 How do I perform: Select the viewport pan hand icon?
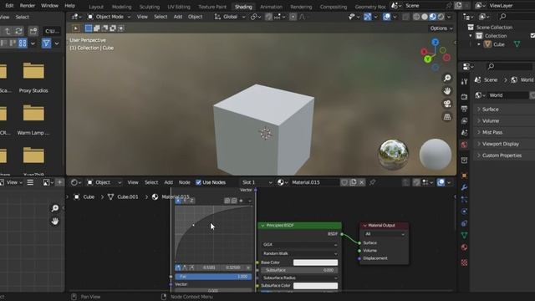pos(447,91)
